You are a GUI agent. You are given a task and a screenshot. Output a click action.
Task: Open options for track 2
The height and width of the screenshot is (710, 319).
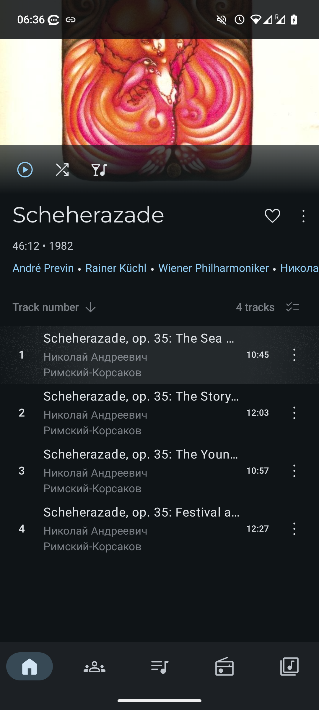tap(294, 413)
